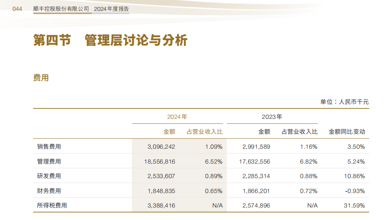The height and width of the screenshot is (220, 385).
Task: Click the 金额 header under 2024年
Action: pos(169,132)
